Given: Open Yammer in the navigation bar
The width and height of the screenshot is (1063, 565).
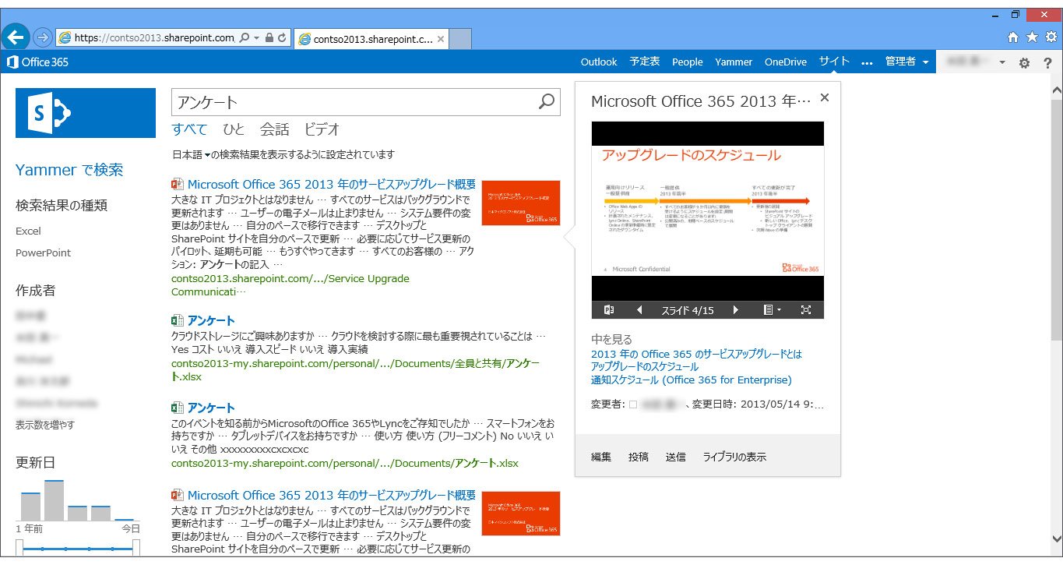Looking at the screenshot, I should point(734,62).
